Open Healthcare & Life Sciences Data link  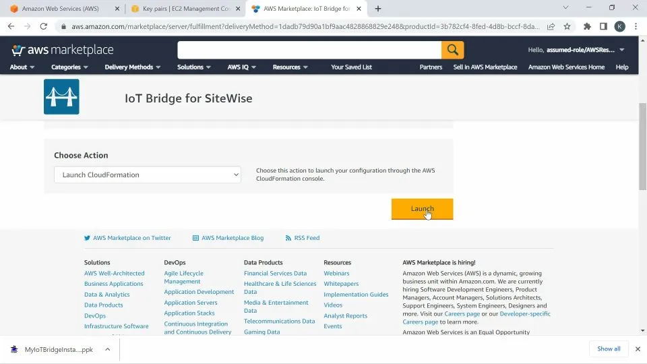280,288
